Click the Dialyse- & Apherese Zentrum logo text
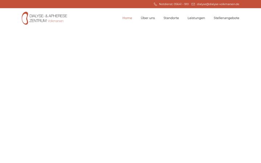 (48, 18)
